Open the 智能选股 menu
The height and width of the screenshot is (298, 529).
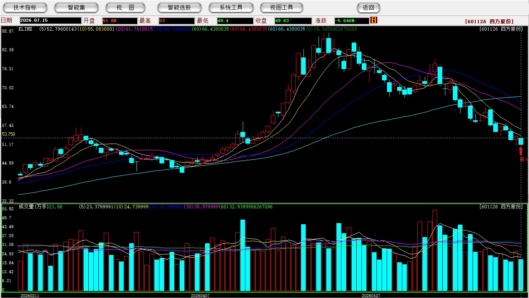click(x=179, y=8)
